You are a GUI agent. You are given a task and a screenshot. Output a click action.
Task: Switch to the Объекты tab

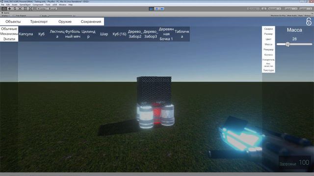point(13,22)
